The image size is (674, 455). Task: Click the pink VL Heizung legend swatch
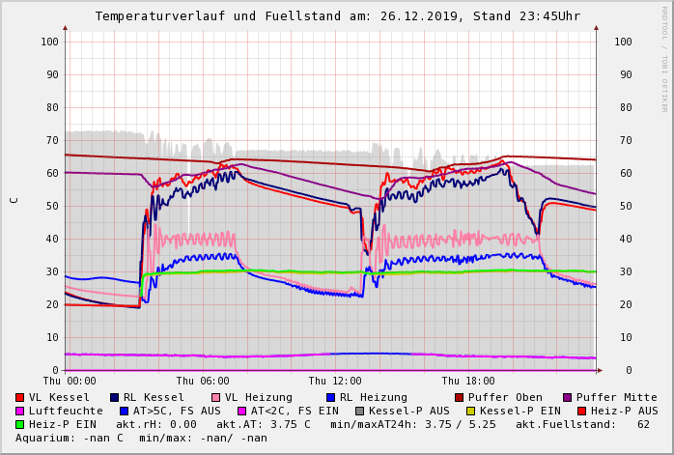[x=216, y=397]
